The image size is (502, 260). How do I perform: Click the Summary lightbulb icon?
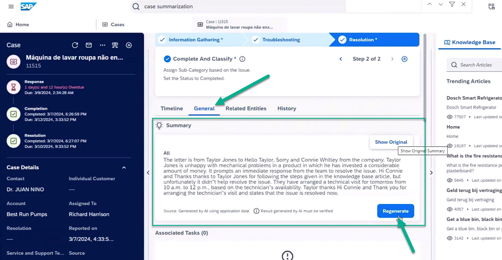[x=159, y=125]
